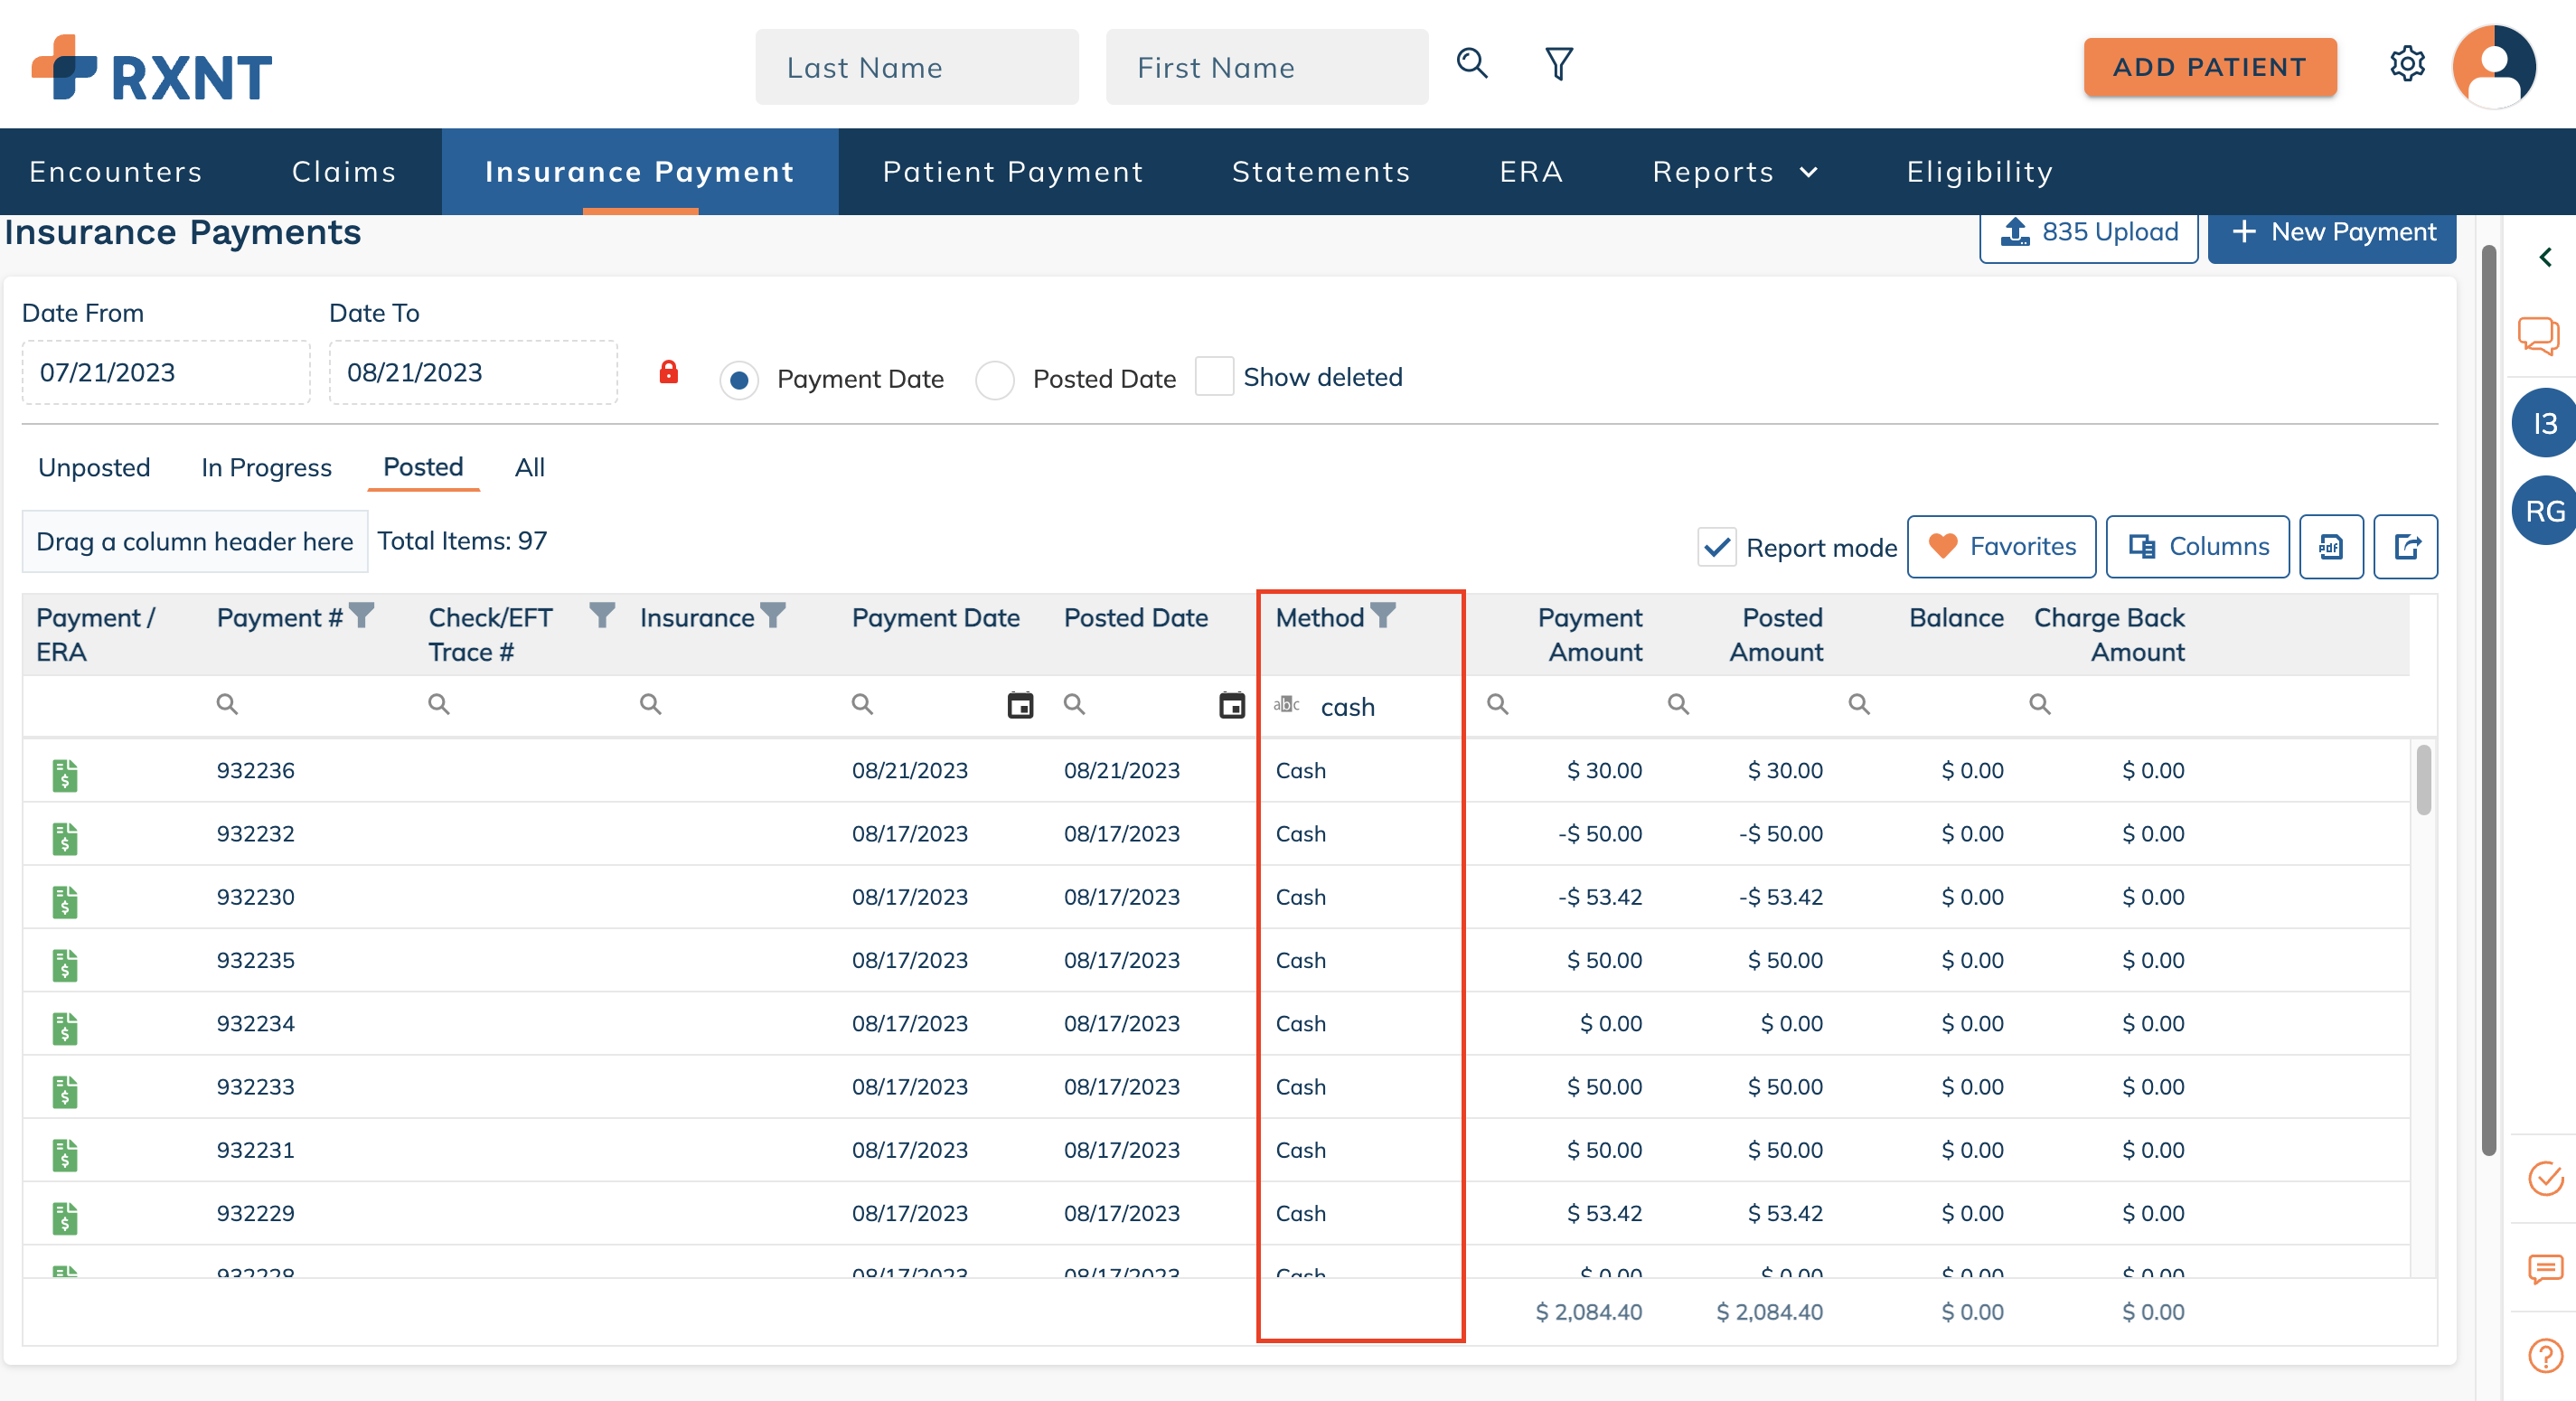Click the export share icon button

pos(2406,547)
